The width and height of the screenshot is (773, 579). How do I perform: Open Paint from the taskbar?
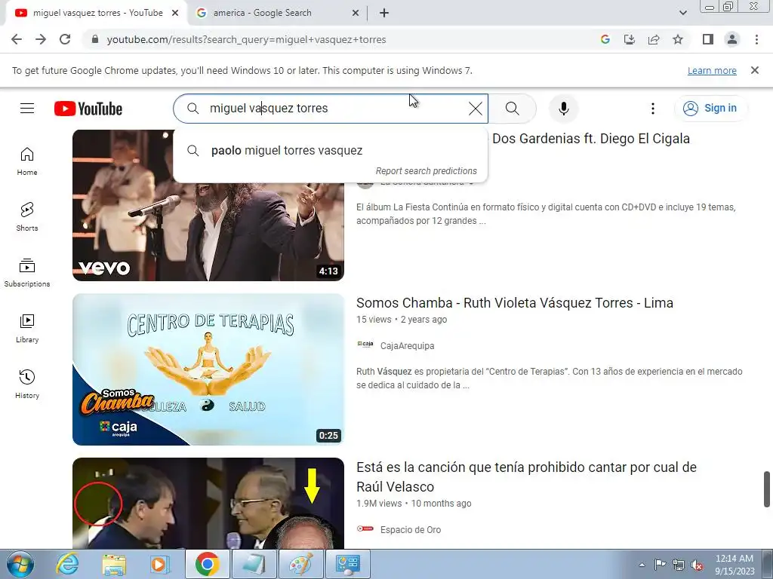click(x=300, y=564)
